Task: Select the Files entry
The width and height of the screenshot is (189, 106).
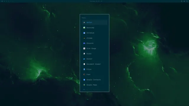Action: (94, 69)
